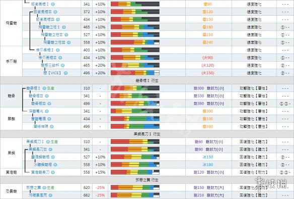Click 回復強化【耐力】 in 冥燈龍長刀 row
The image size is (294, 199).
(254, 172)
